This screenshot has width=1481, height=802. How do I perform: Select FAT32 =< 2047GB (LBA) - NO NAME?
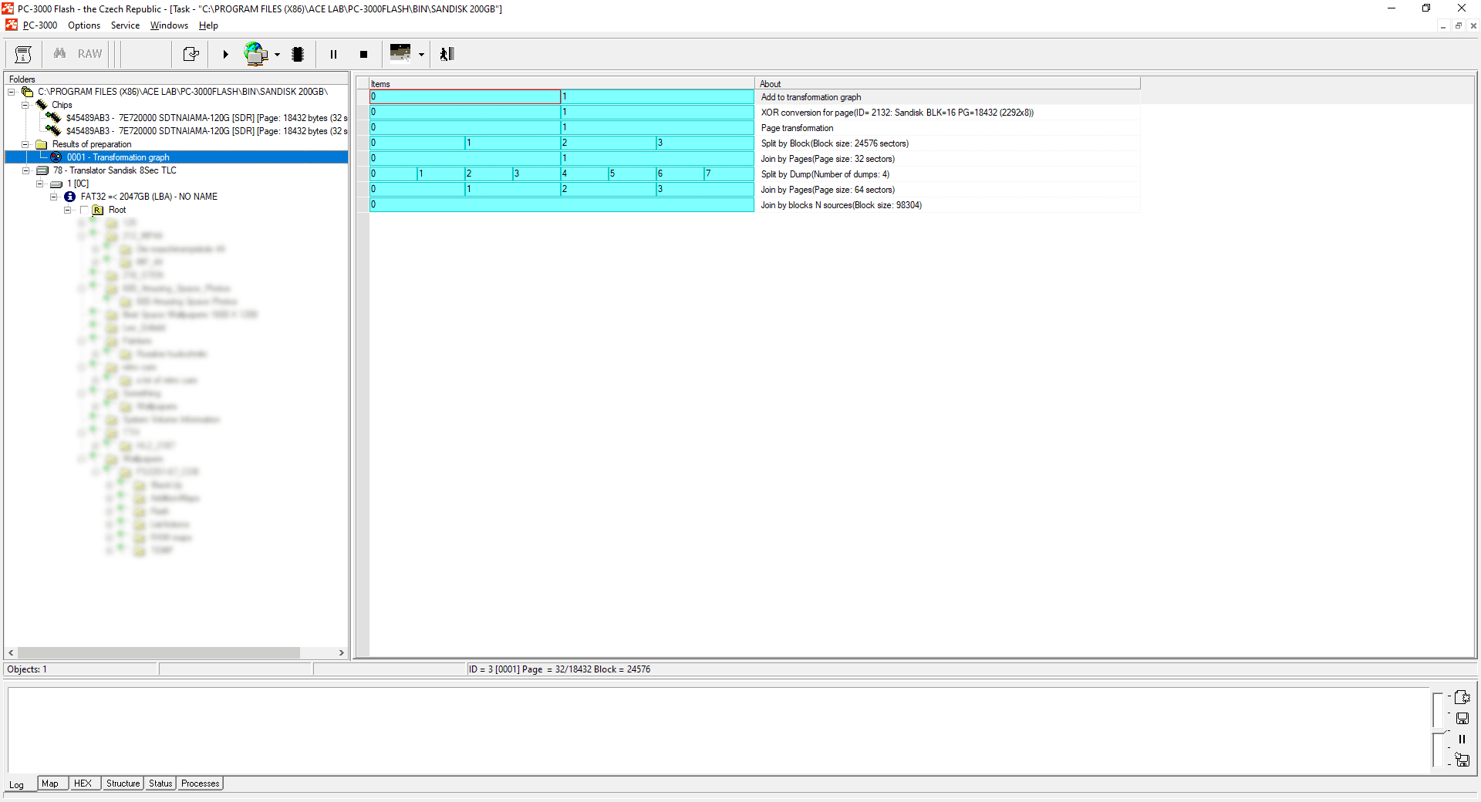pos(149,197)
